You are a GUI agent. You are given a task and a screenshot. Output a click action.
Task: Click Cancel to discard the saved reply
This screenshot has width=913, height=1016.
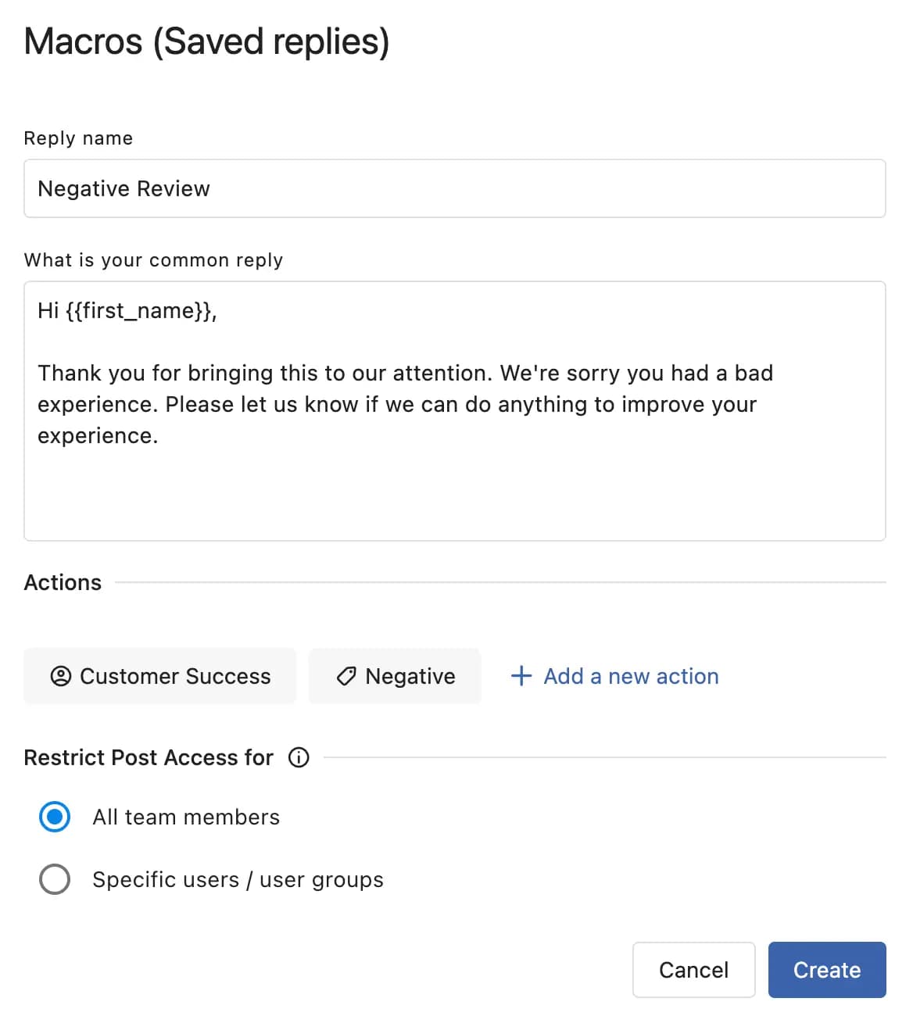[693, 970]
